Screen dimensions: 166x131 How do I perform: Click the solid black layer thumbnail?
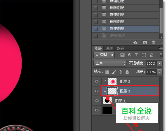click(x=107, y=110)
